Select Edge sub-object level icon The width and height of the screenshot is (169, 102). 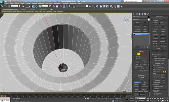tap(139, 54)
